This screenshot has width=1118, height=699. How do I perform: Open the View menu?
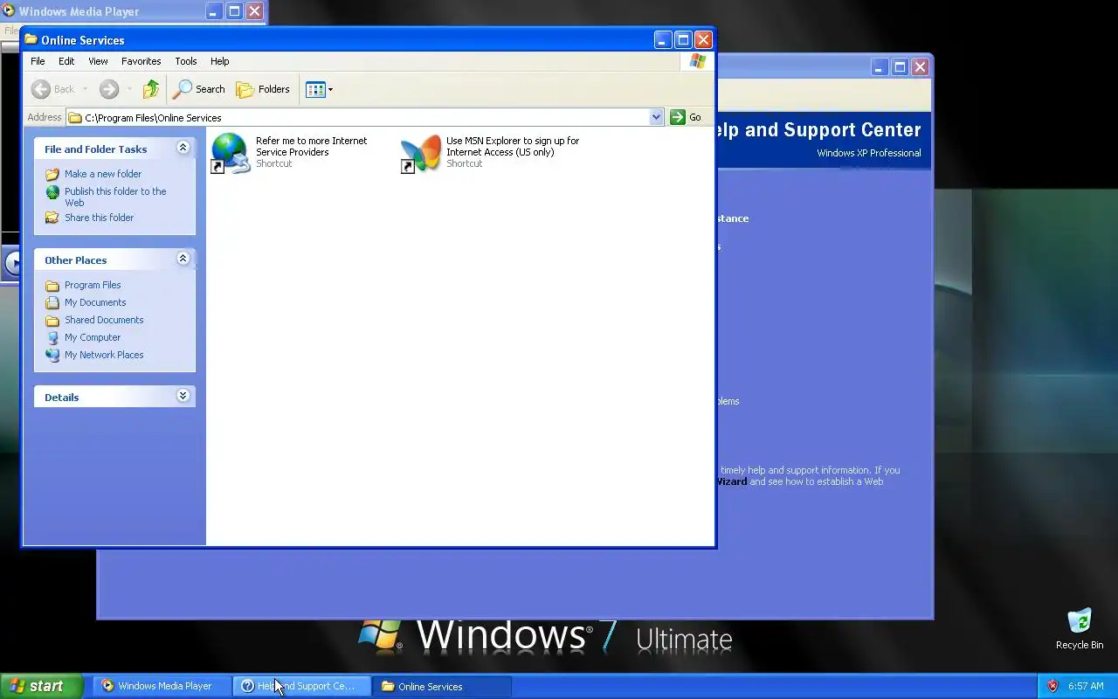(x=98, y=61)
